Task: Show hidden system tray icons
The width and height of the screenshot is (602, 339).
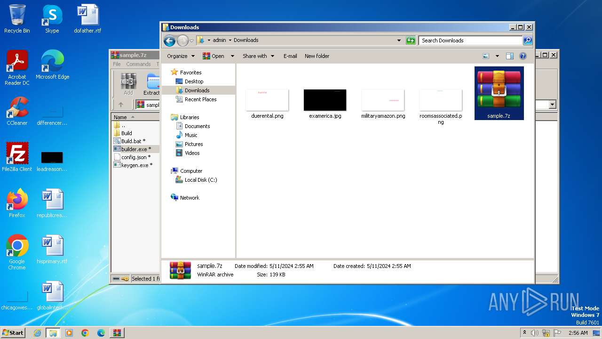Action: [x=524, y=332]
